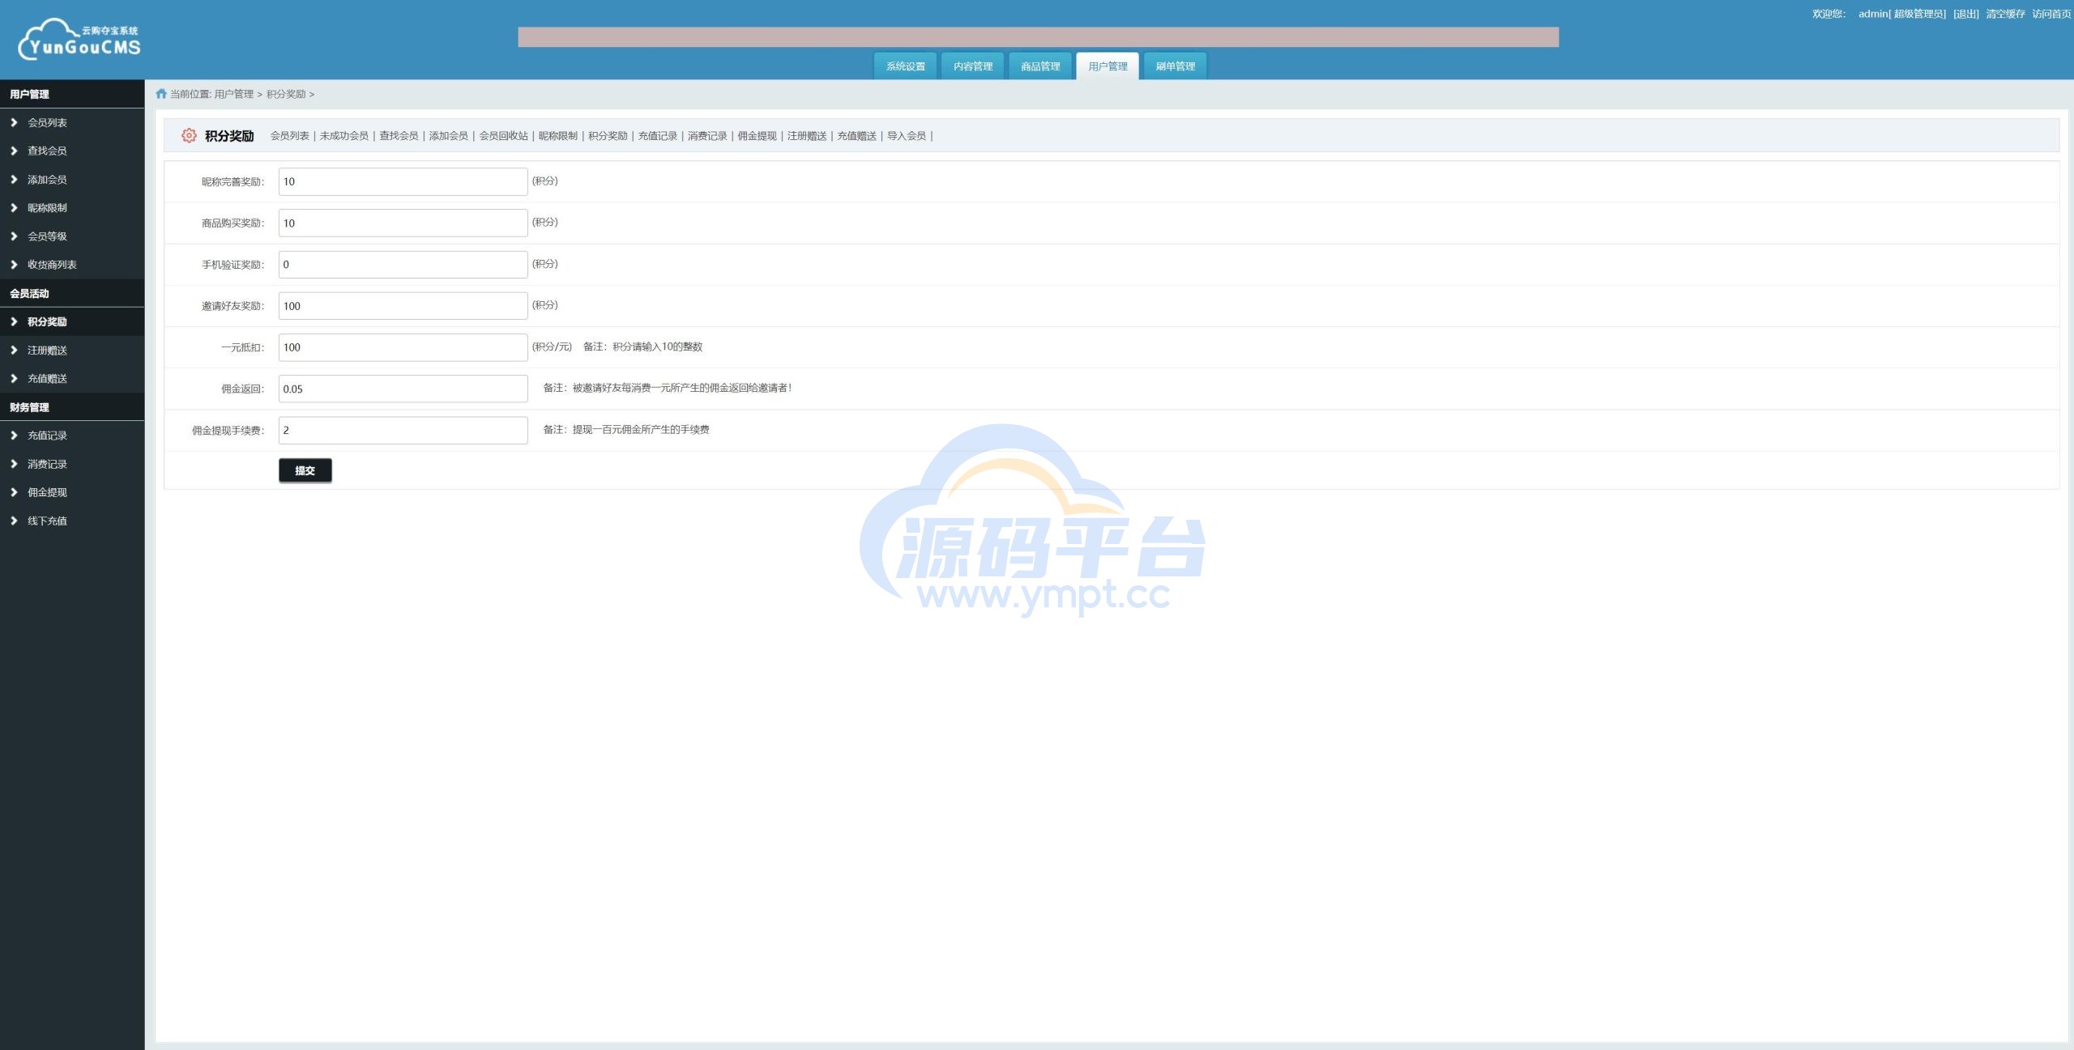Click chevron arrow next to 收货商列表
The height and width of the screenshot is (1050, 2074).
coord(14,264)
